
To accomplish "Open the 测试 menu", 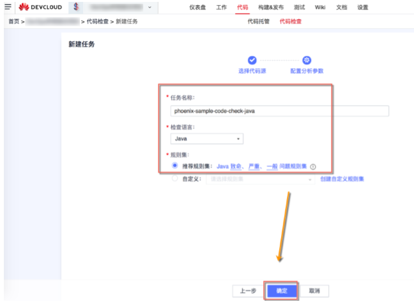I will (x=300, y=8).
